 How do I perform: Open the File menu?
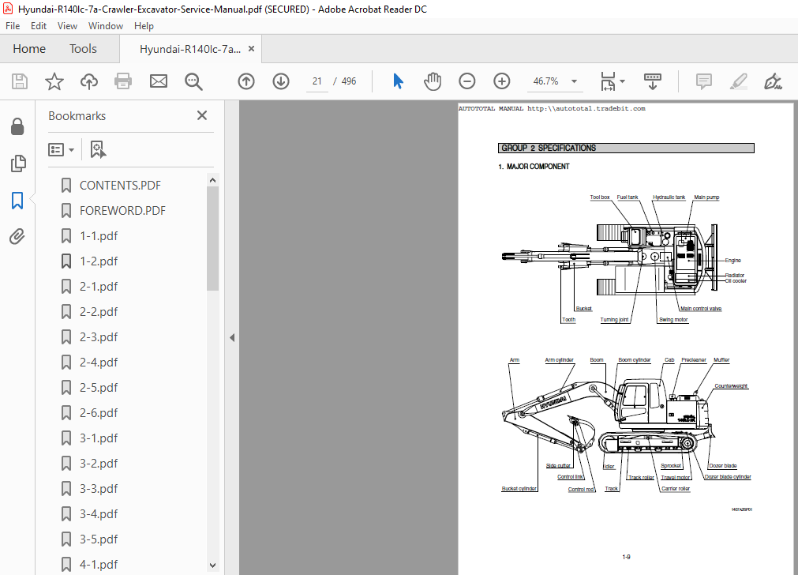[13, 26]
